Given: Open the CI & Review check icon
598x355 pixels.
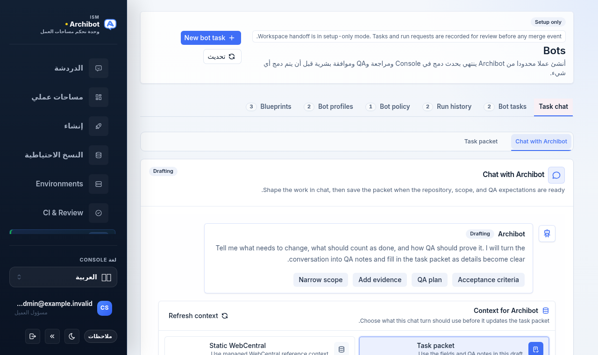Looking at the screenshot, I should (x=99, y=213).
